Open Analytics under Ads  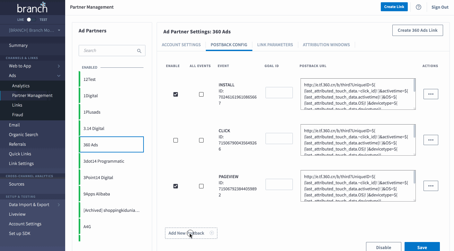[21, 86]
